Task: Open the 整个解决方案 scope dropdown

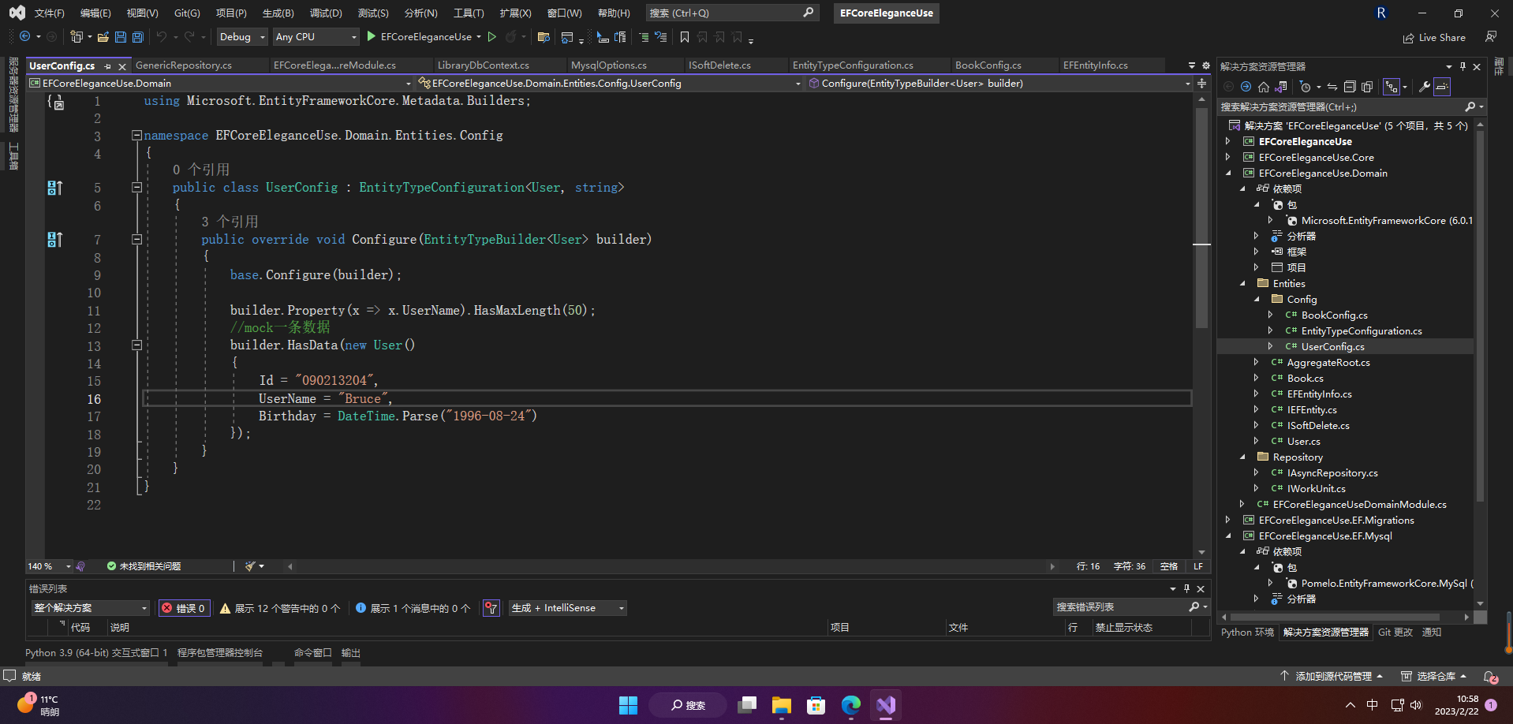Action: pyautogui.click(x=91, y=608)
